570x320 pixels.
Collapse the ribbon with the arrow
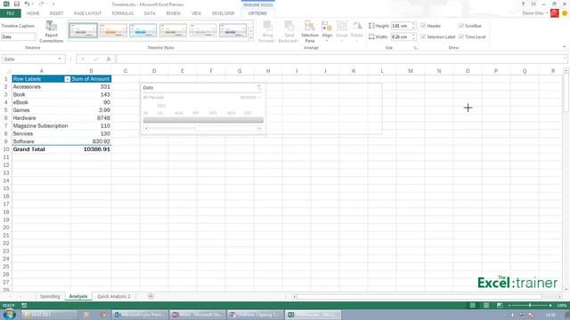(x=564, y=47)
